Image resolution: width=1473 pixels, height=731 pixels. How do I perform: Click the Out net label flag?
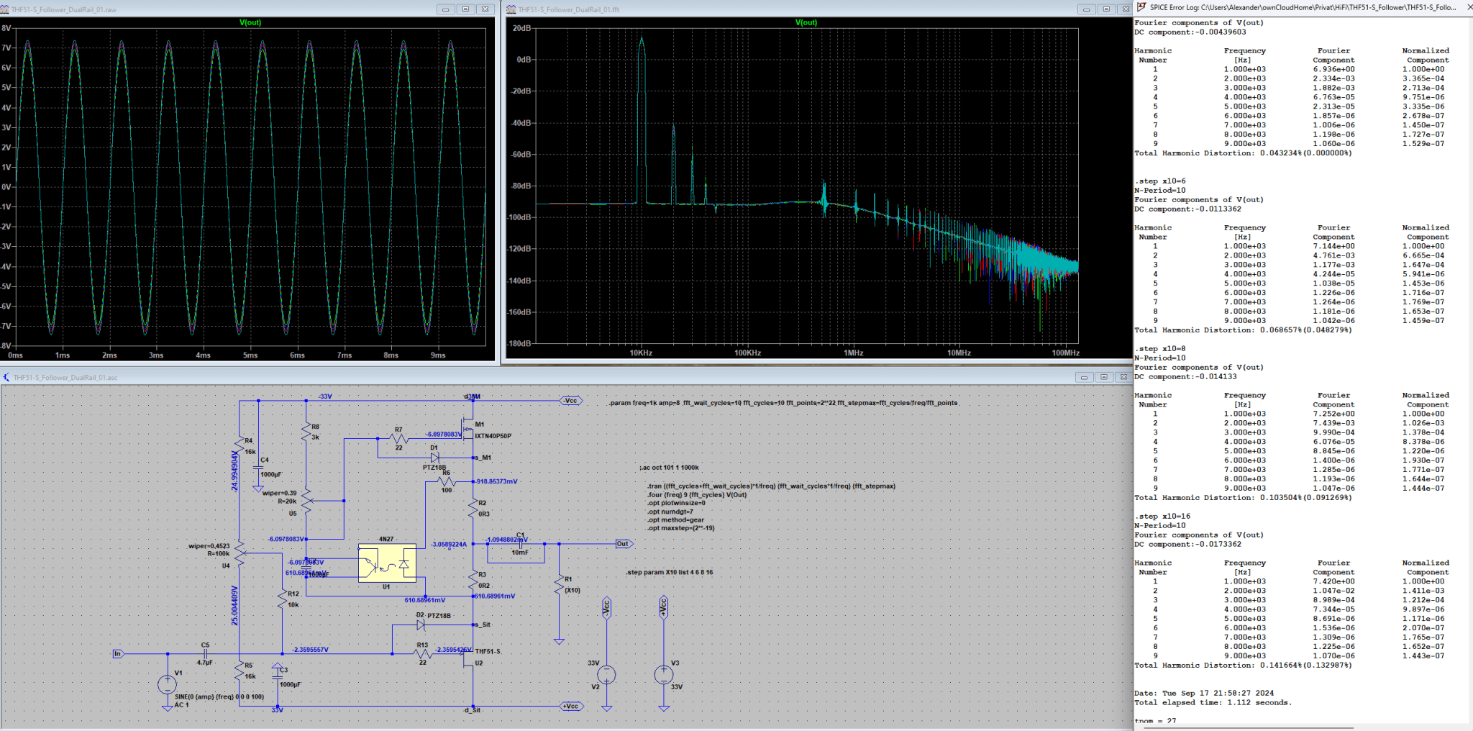click(x=624, y=544)
